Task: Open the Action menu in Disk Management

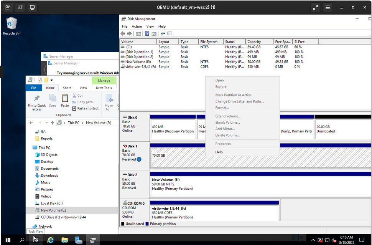Action: pos(137,26)
